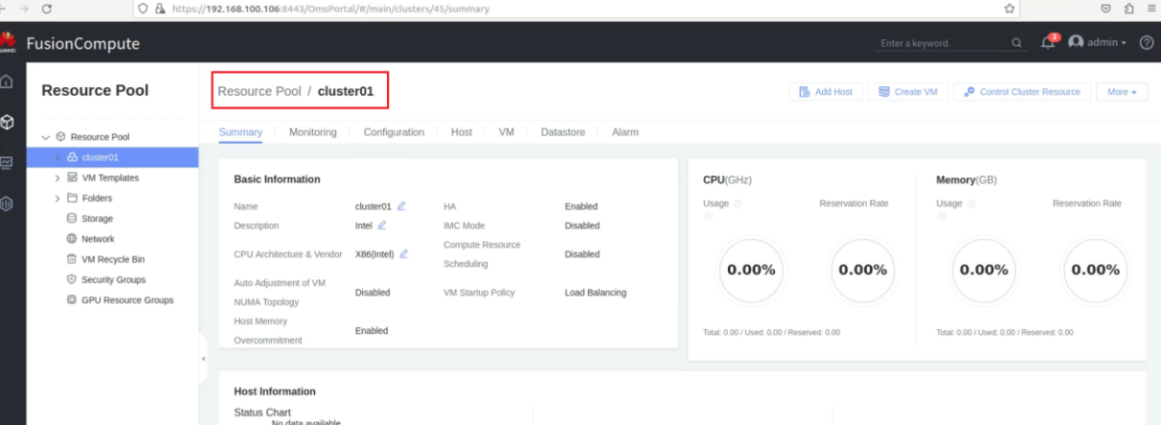
Task: Click the admin user avatar icon
Action: tap(1076, 43)
